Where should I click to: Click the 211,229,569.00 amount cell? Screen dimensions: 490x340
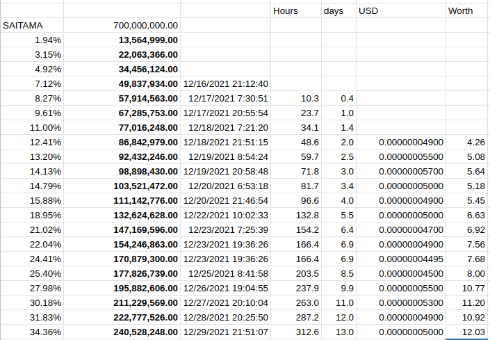[122, 302]
